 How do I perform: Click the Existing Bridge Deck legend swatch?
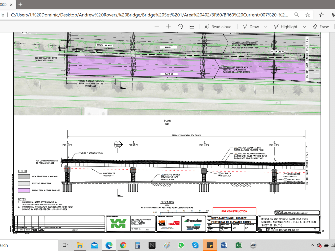[24, 183]
